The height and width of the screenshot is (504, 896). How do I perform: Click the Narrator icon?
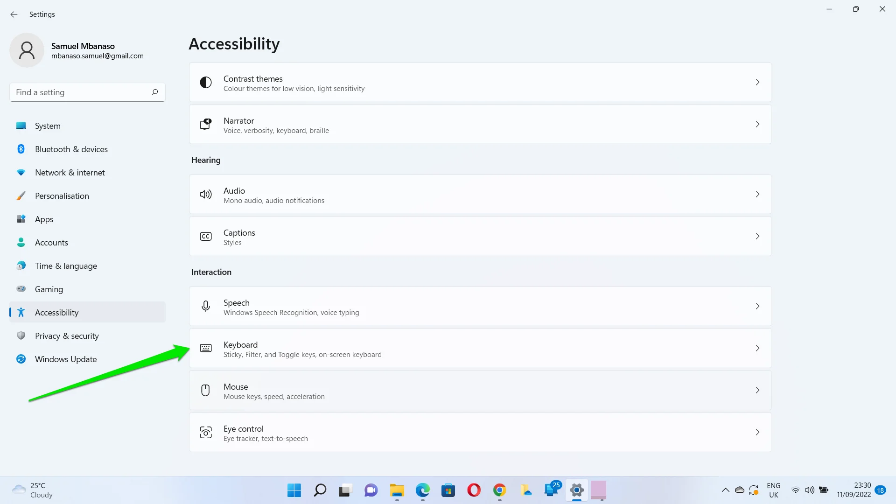206,125
